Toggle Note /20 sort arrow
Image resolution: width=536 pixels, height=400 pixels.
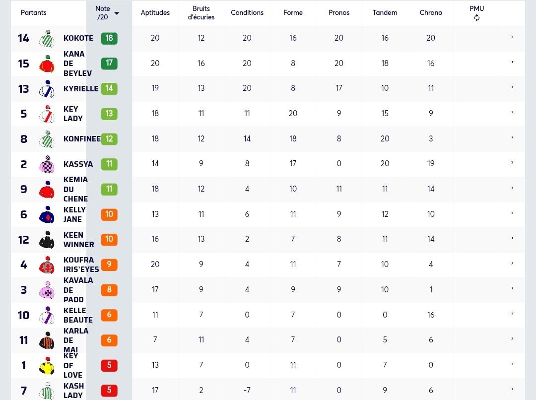(x=117, y=13)
